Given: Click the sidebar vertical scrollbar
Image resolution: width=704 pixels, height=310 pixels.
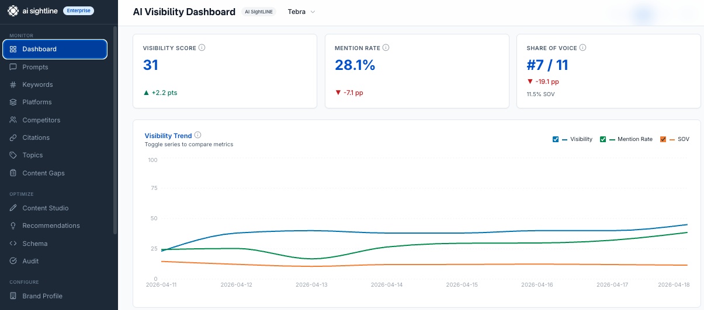Looking at the screenshot, I should (x=115, y=128).
